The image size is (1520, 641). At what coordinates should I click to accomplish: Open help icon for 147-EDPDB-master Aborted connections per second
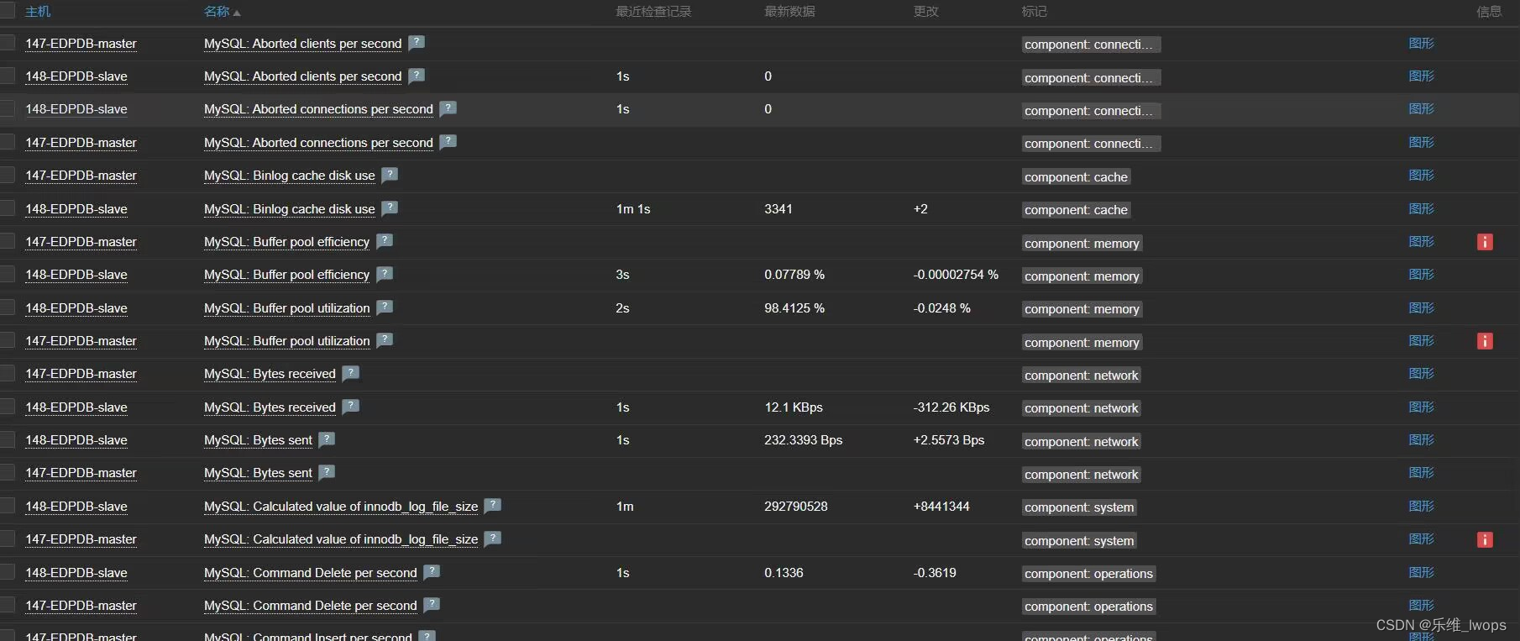pyautogui.click(x=448, y=142)
